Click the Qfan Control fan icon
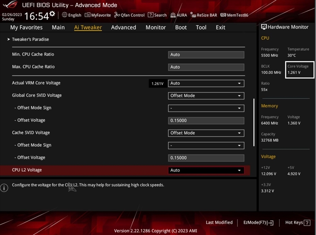Image resolution: width=316 pixels, height=235 pixels. [x=117, y=15]
